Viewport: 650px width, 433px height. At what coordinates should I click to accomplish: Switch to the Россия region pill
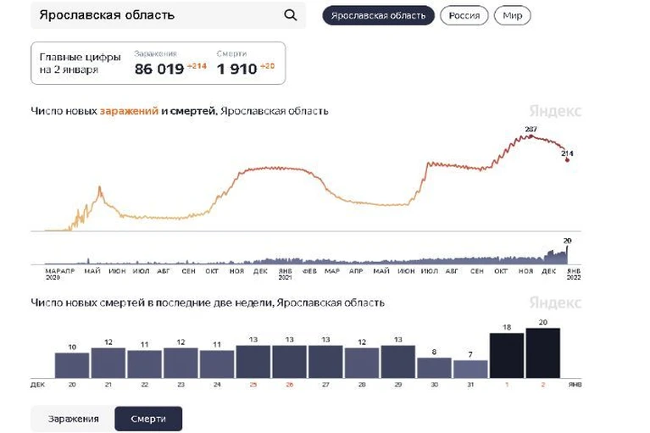(464, 16)
